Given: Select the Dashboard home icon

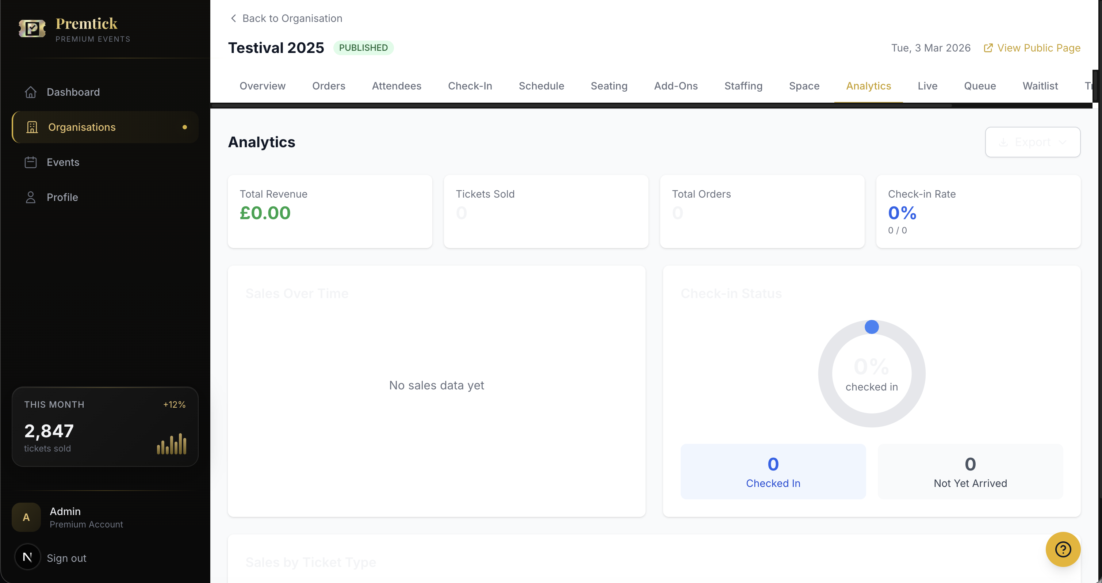Looking at the screenshot, I should pos(30,92).
